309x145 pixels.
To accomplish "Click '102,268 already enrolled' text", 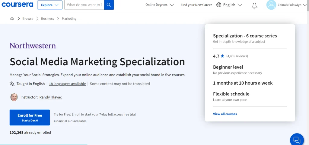I will (x=30, y=132).
